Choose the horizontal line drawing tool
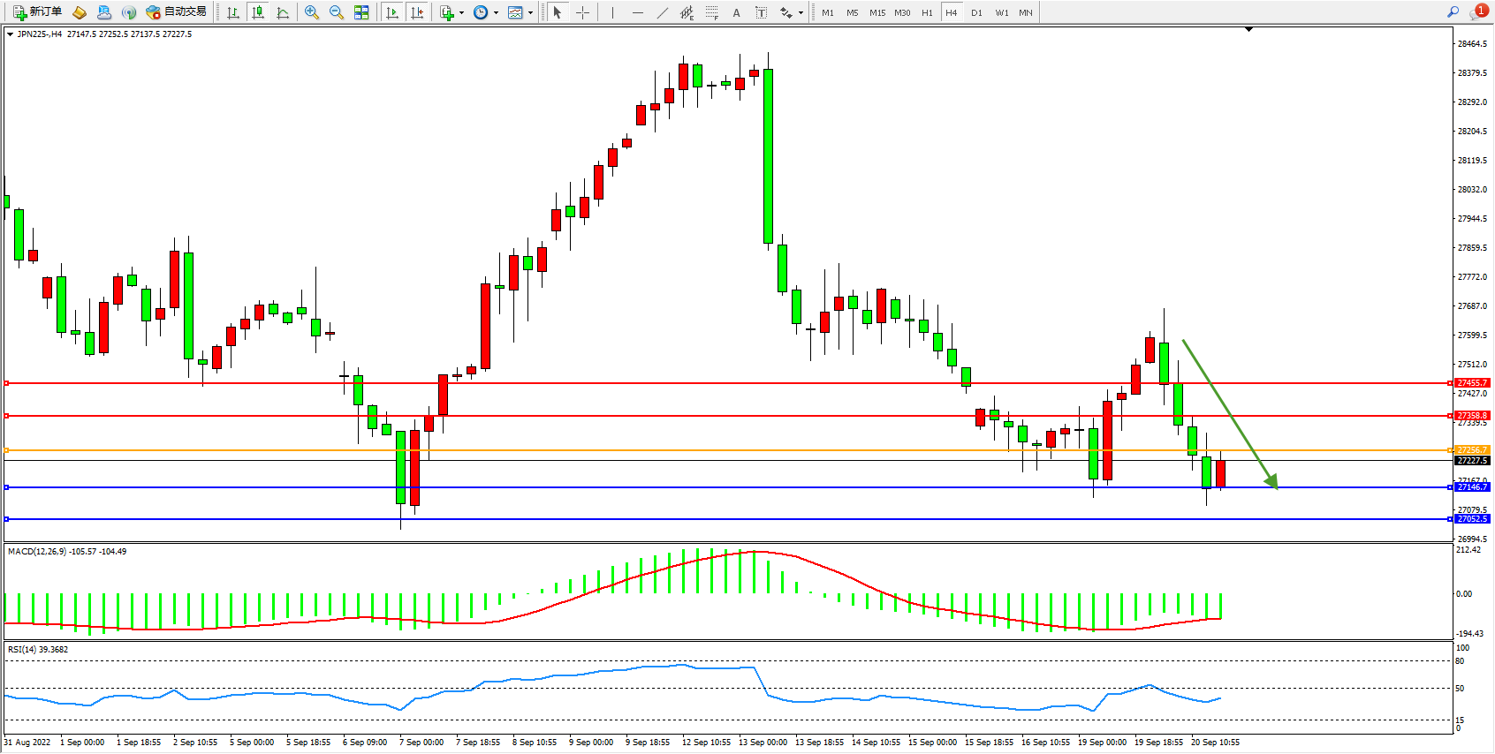The image size is (1495, 754). pos(637,12)
